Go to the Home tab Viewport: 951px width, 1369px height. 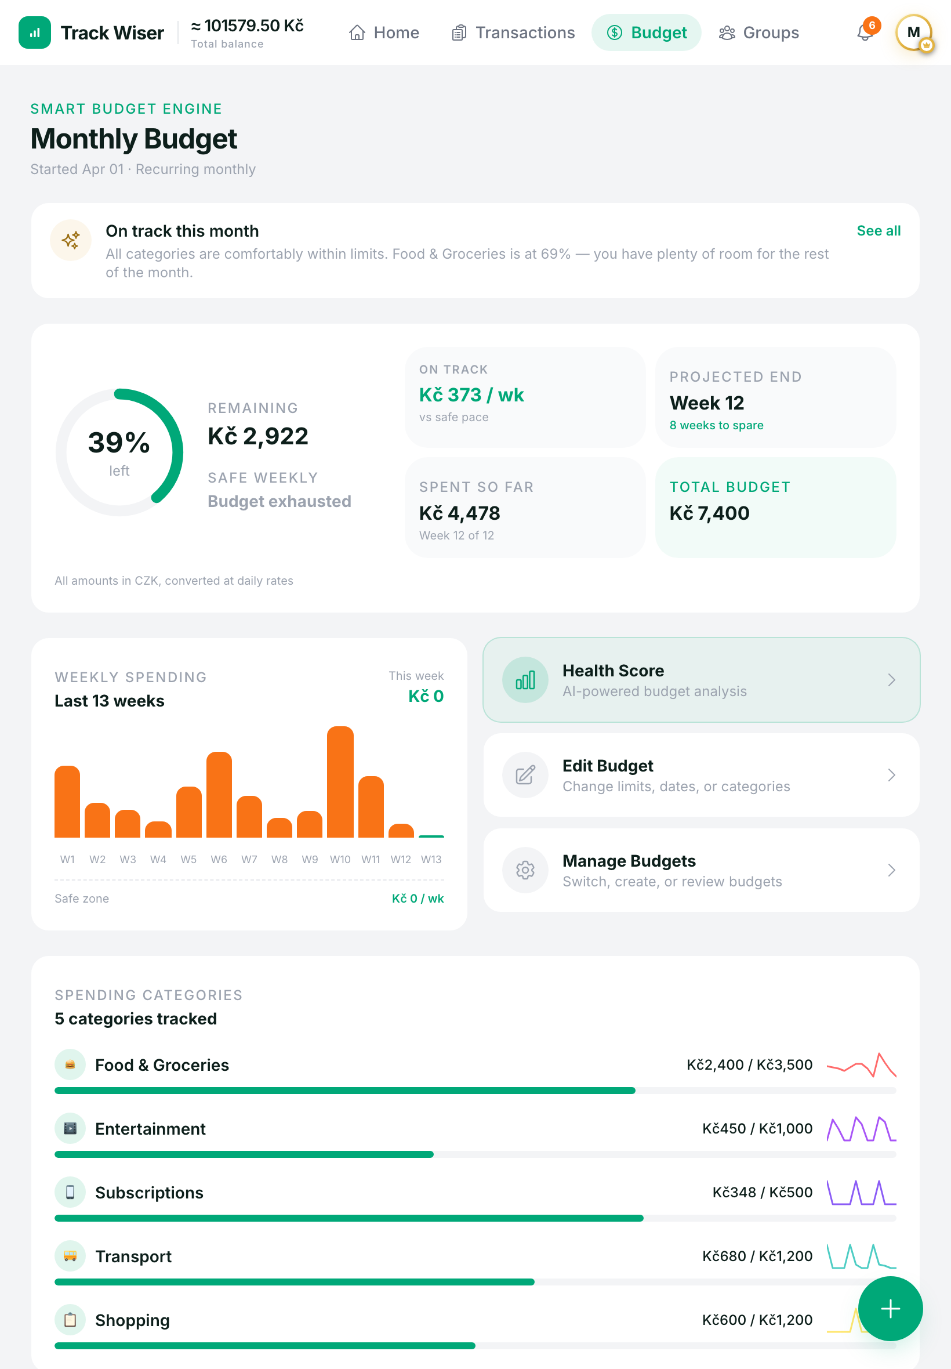[x=384, y=32]
